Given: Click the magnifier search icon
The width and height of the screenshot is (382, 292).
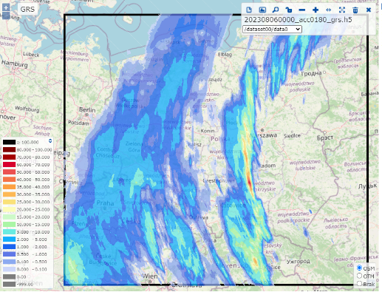Looking at the screenshot, I should click(276, 10).
